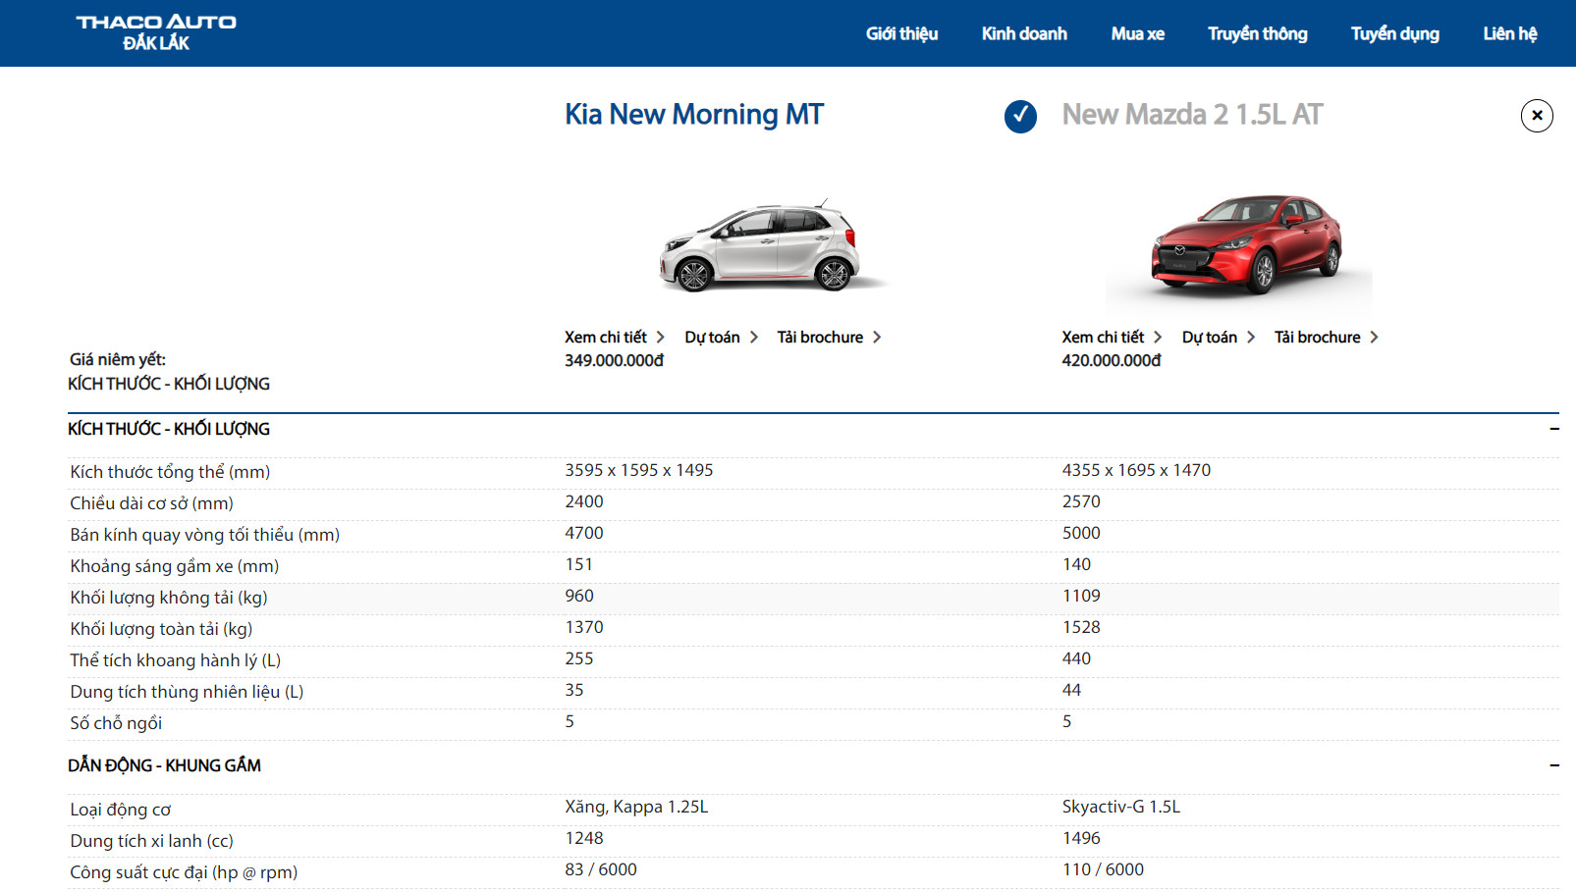1576x892 pixels.
Task: Open Xem chi tiết for Kia Morning
Action: tap(605, 337)
